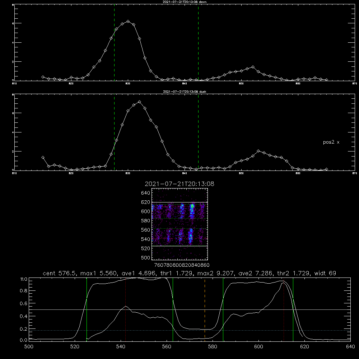This screenshot has width=359, height=359.
Task: Click the large timestamp title above the spectrogram
Action: click(x=179, y=184)
